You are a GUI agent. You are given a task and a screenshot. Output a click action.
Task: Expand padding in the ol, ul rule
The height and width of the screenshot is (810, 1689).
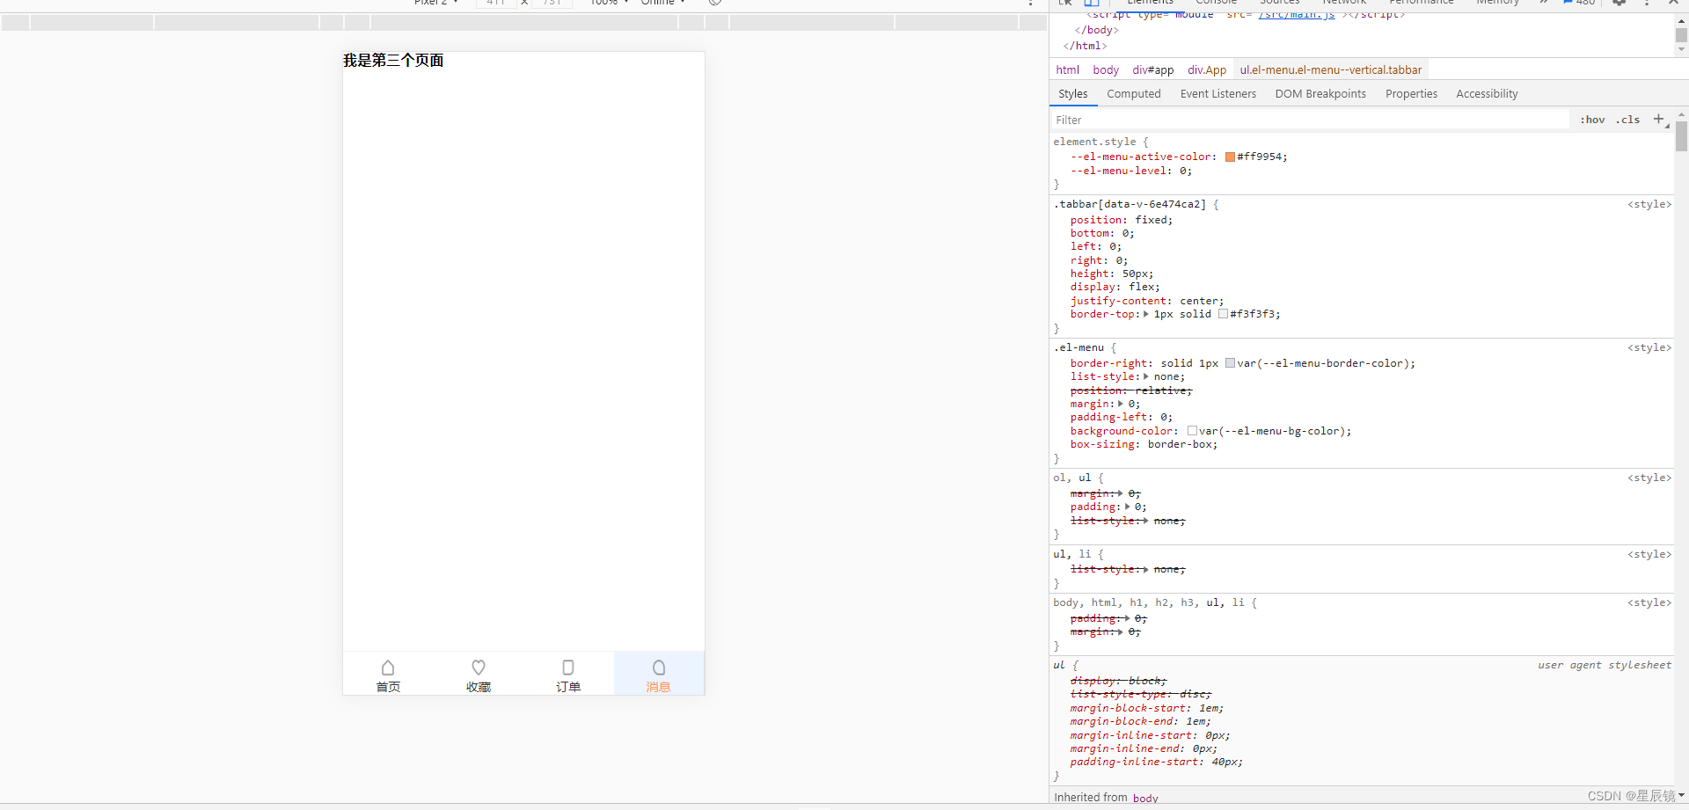click(x=1127, y=507)
